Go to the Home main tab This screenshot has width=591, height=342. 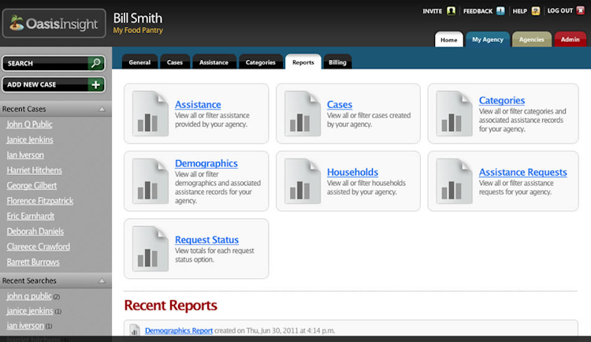[x=449, y=39]
